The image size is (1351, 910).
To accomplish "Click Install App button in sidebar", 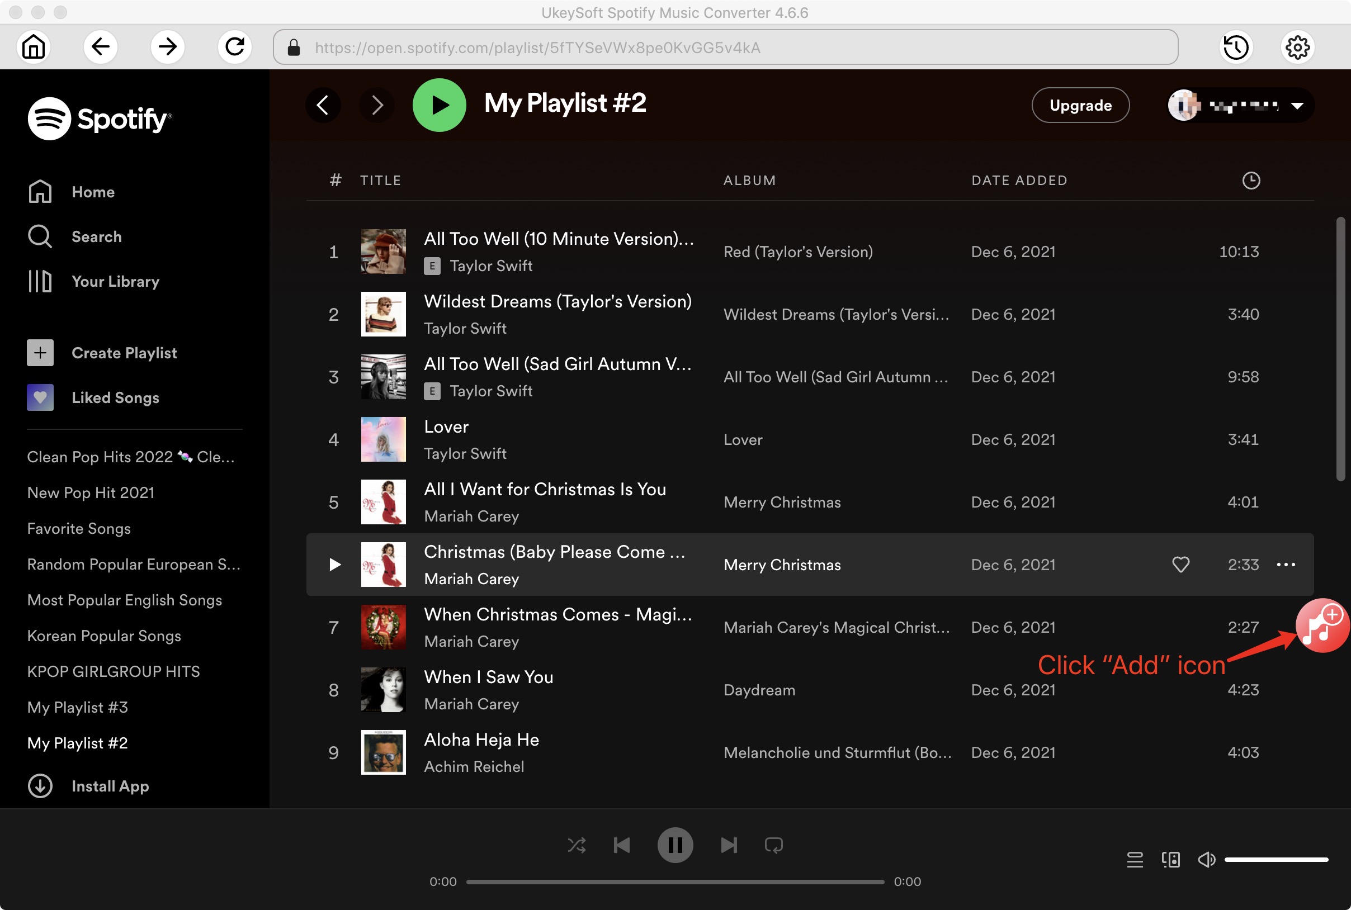I will [x=110, y=785].
